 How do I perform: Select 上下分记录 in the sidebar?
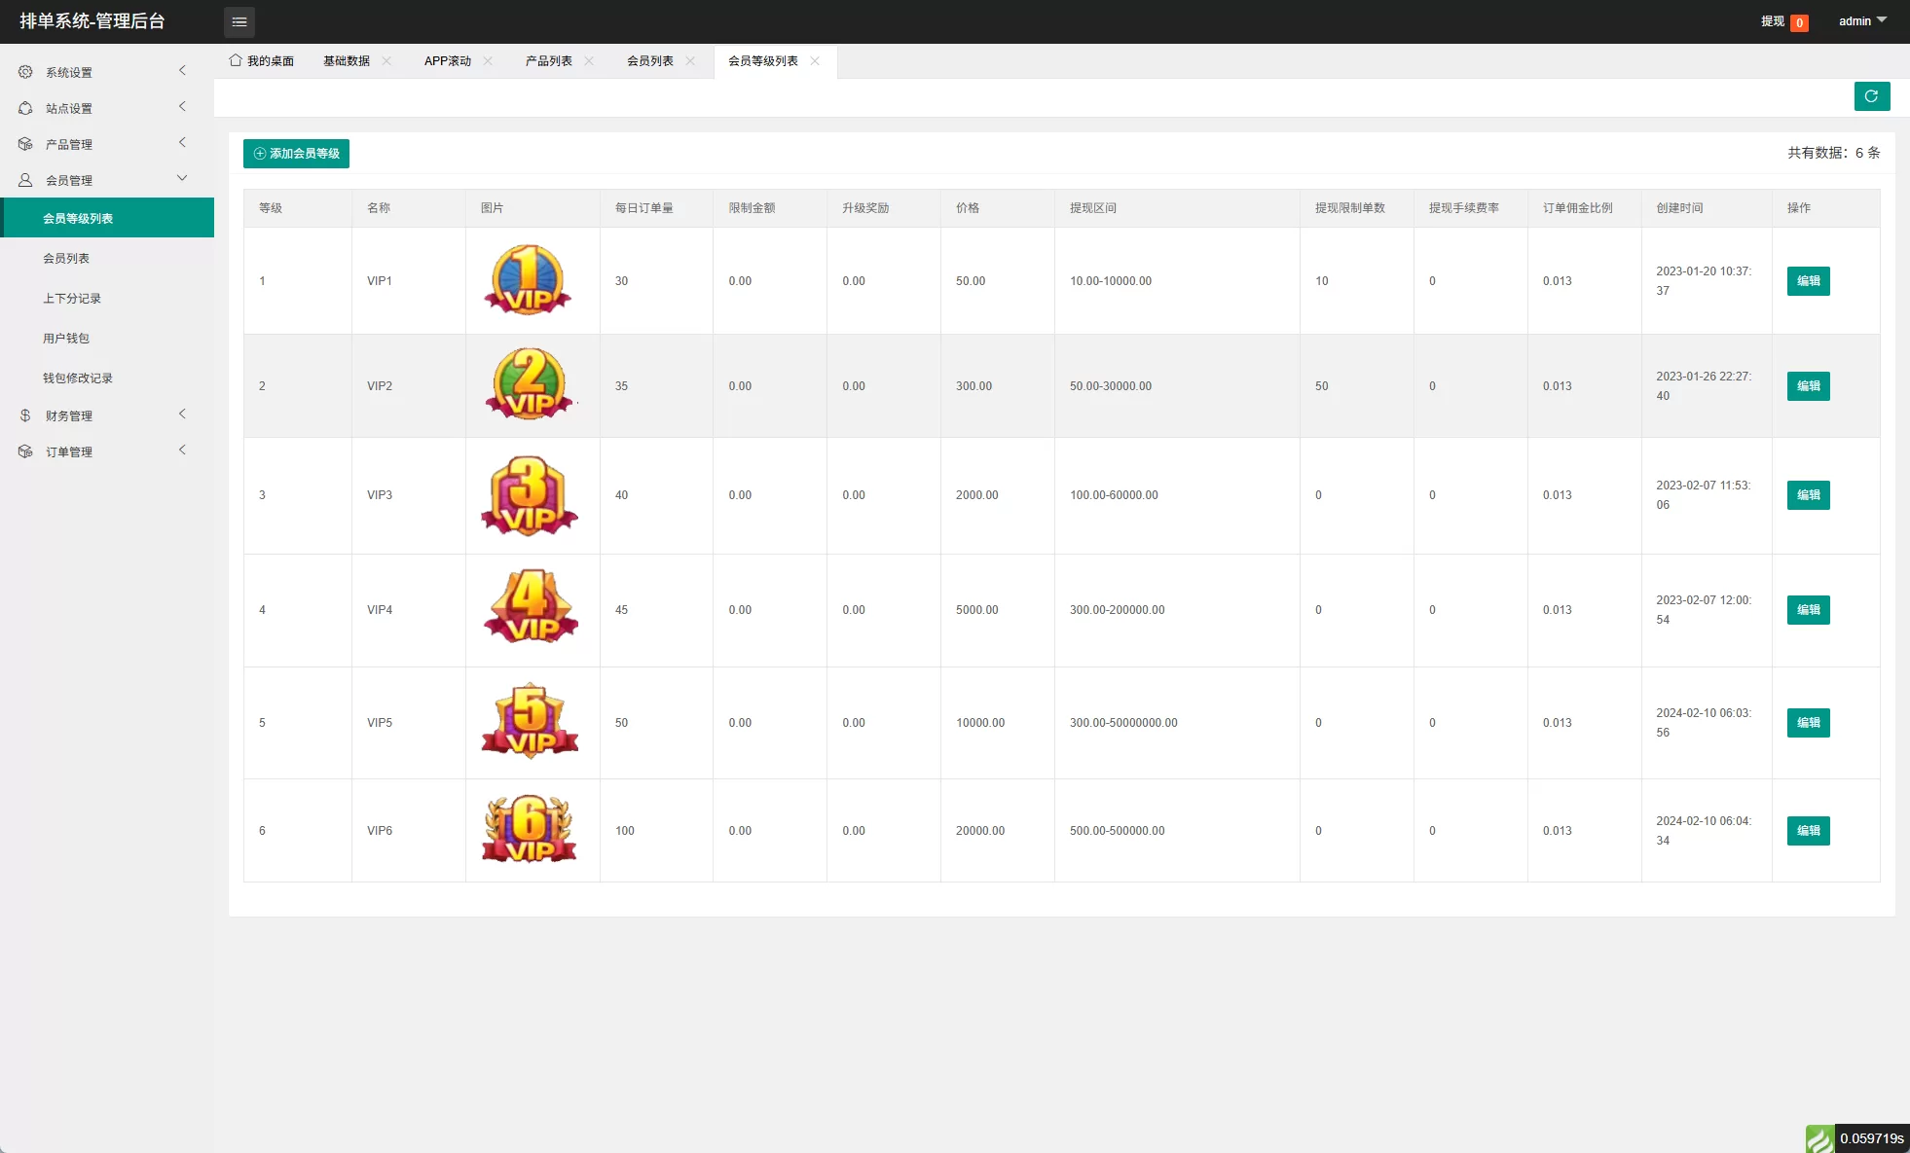coord(72,298)
